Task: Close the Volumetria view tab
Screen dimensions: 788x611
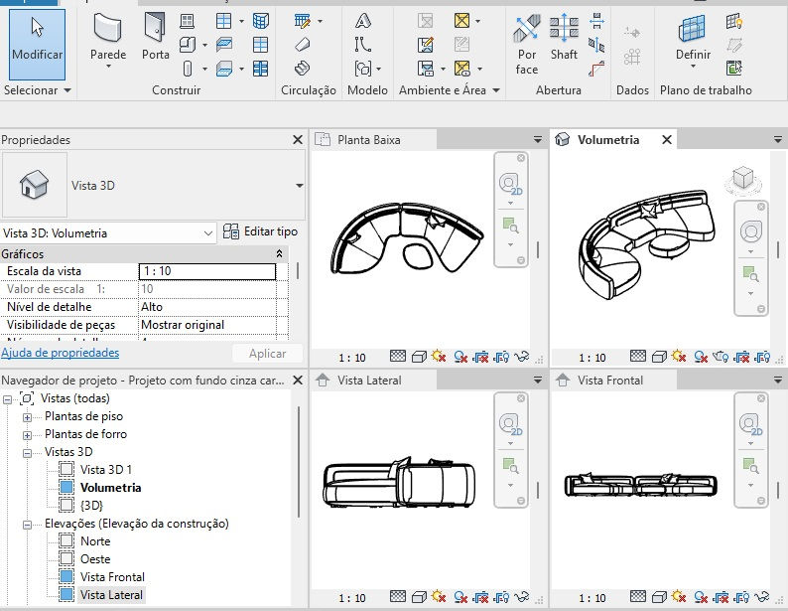Action: pos(667,140)
